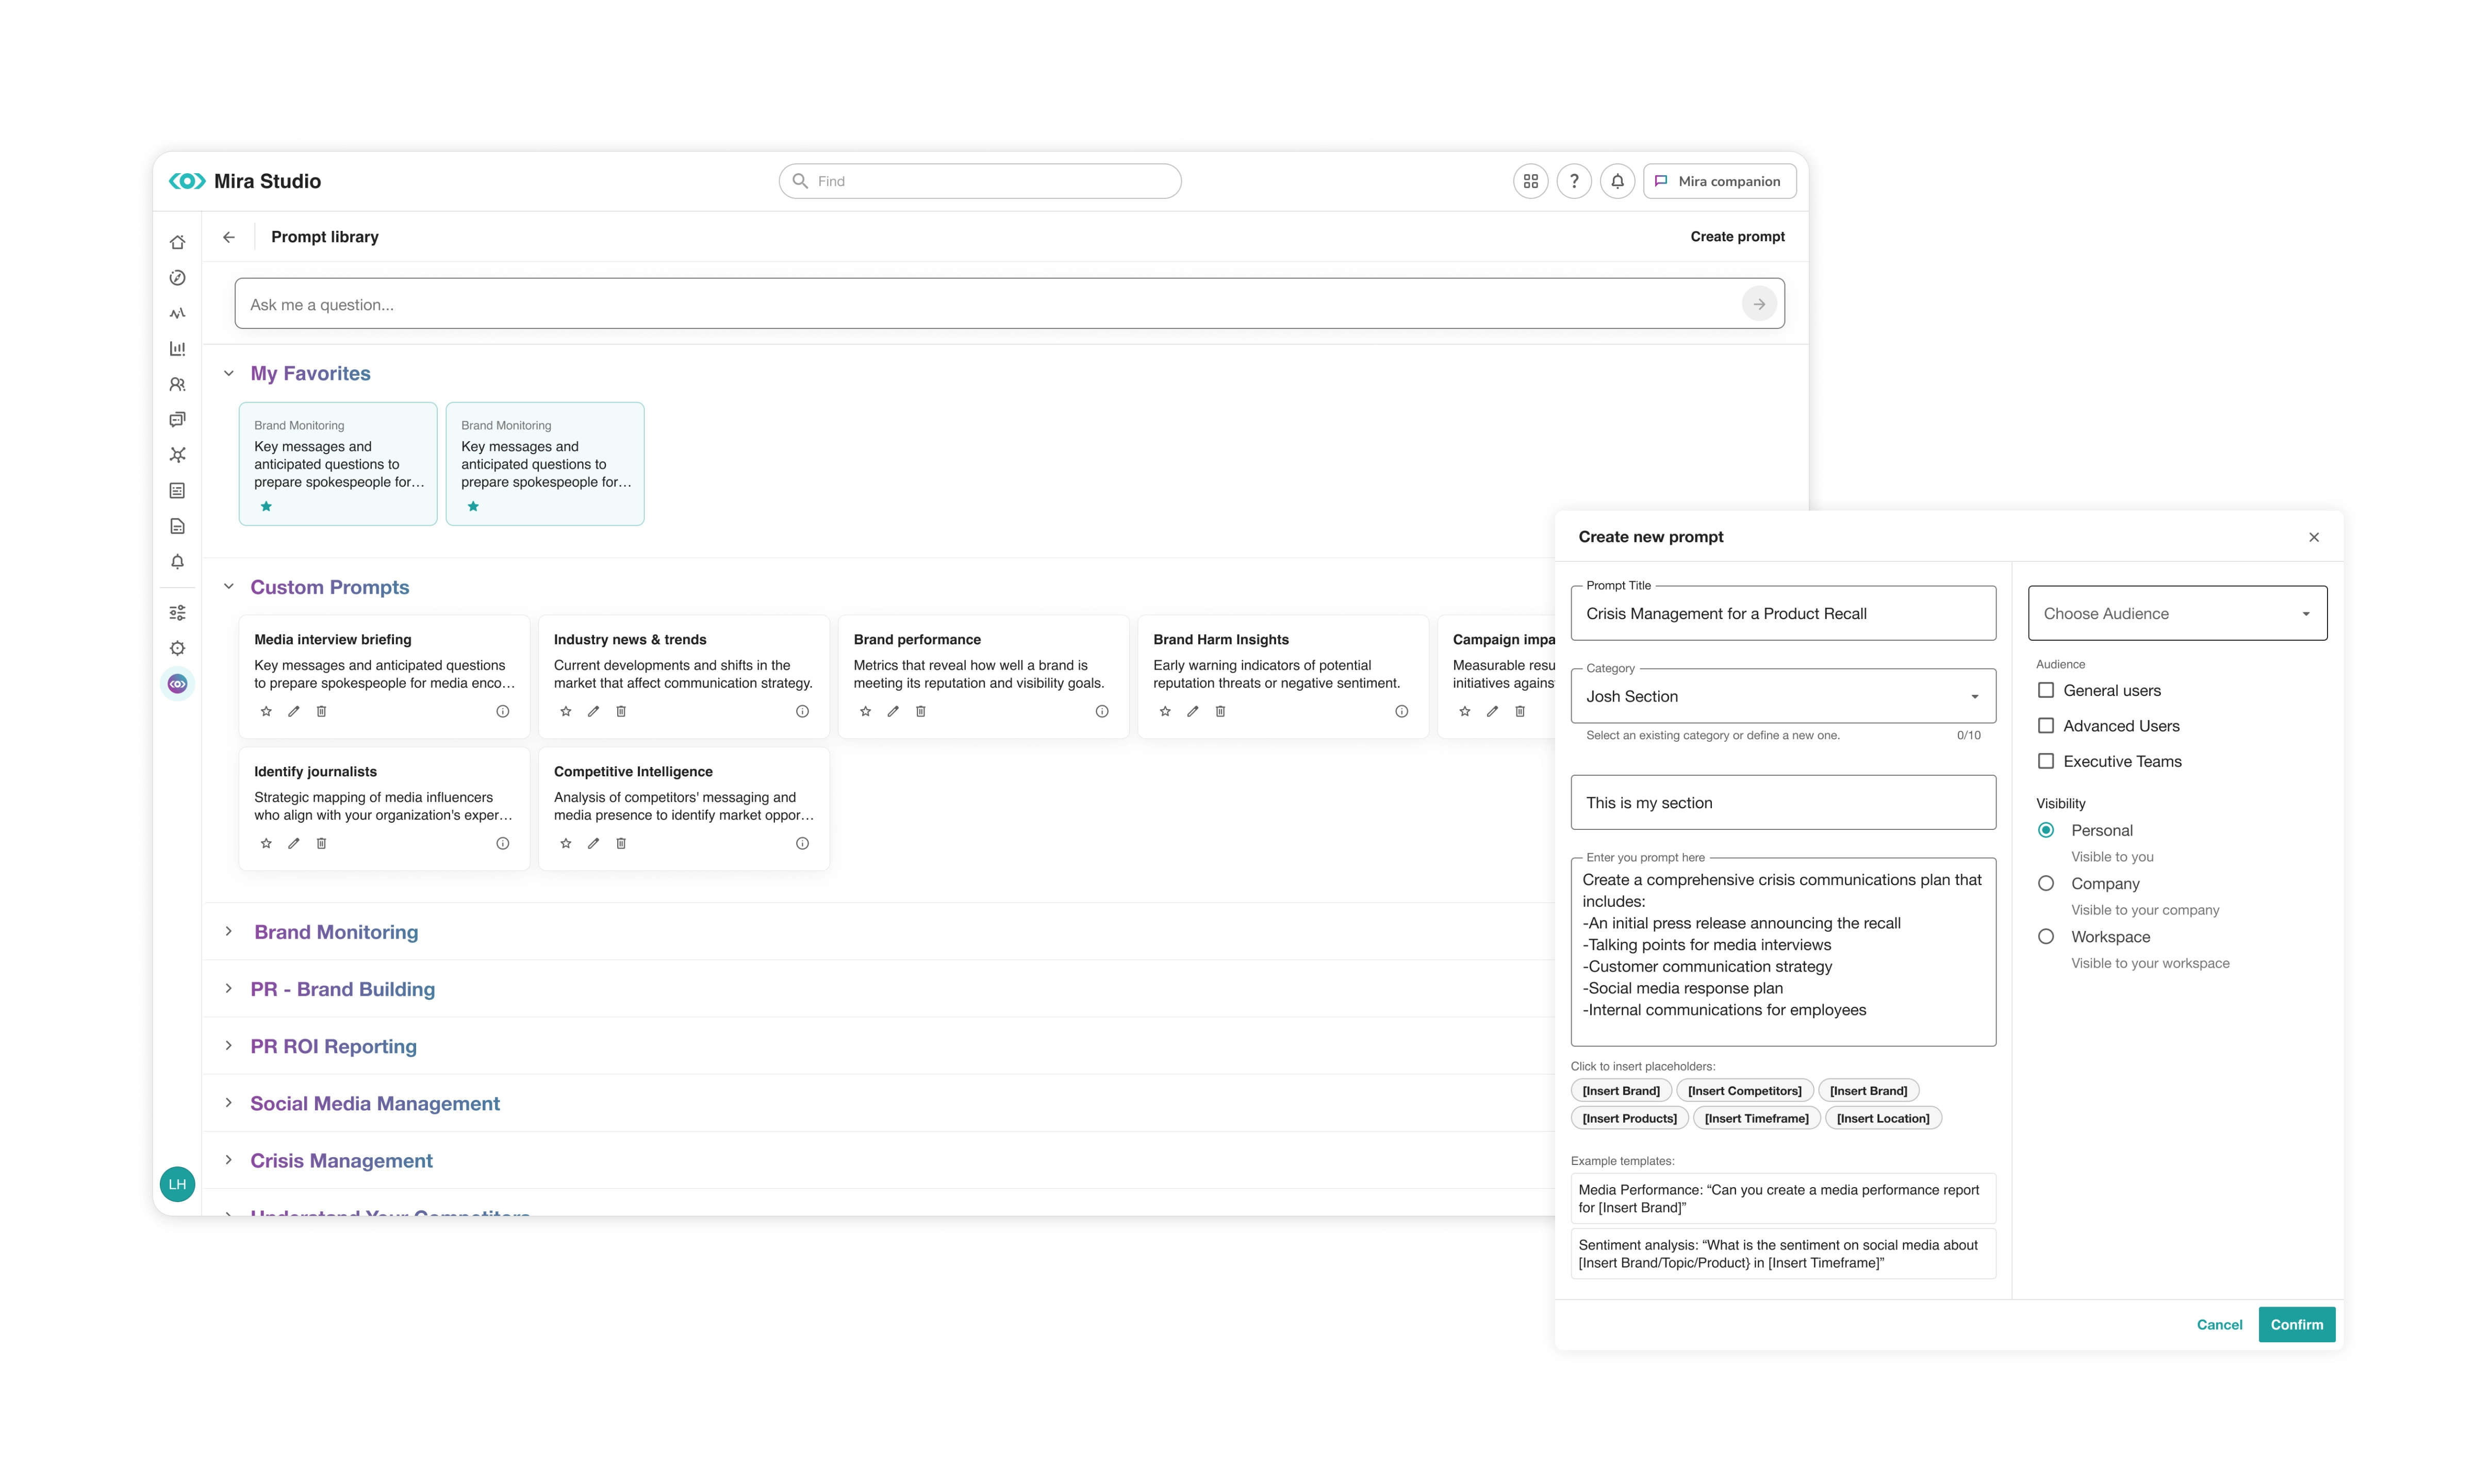The height and width of the screenshot is (1484, 2475).
Task: Open the notifications bell in the top bar
Action: tap(1617, 181)
